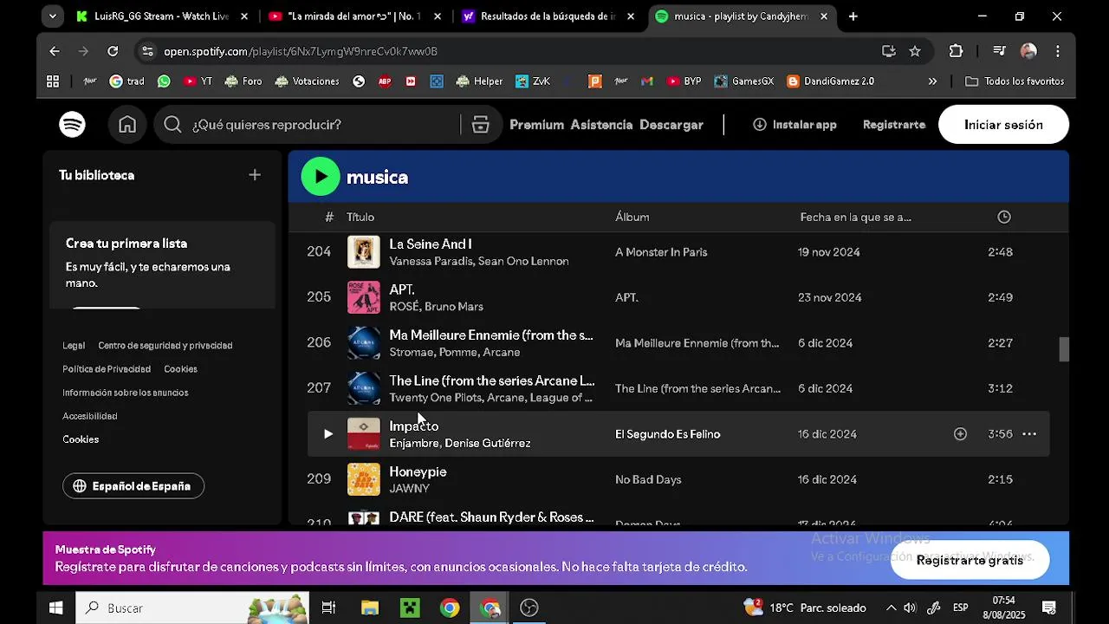Open the Minecraft taskbar icon
The width and height of the screenshot is (1109, 624).
(x=410, y=608)
